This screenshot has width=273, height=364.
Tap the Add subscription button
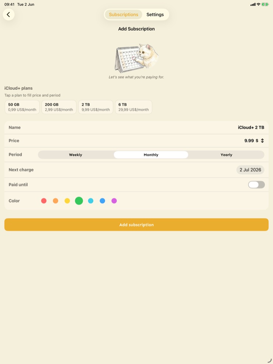pos(136,225)
